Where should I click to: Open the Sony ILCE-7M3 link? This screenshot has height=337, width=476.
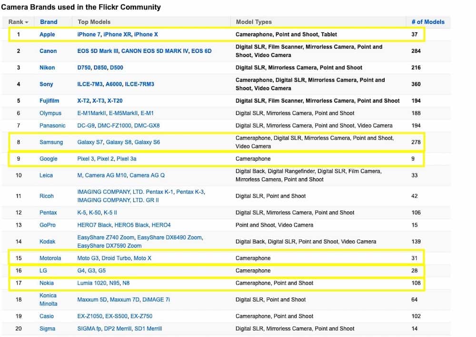point(90,84)
